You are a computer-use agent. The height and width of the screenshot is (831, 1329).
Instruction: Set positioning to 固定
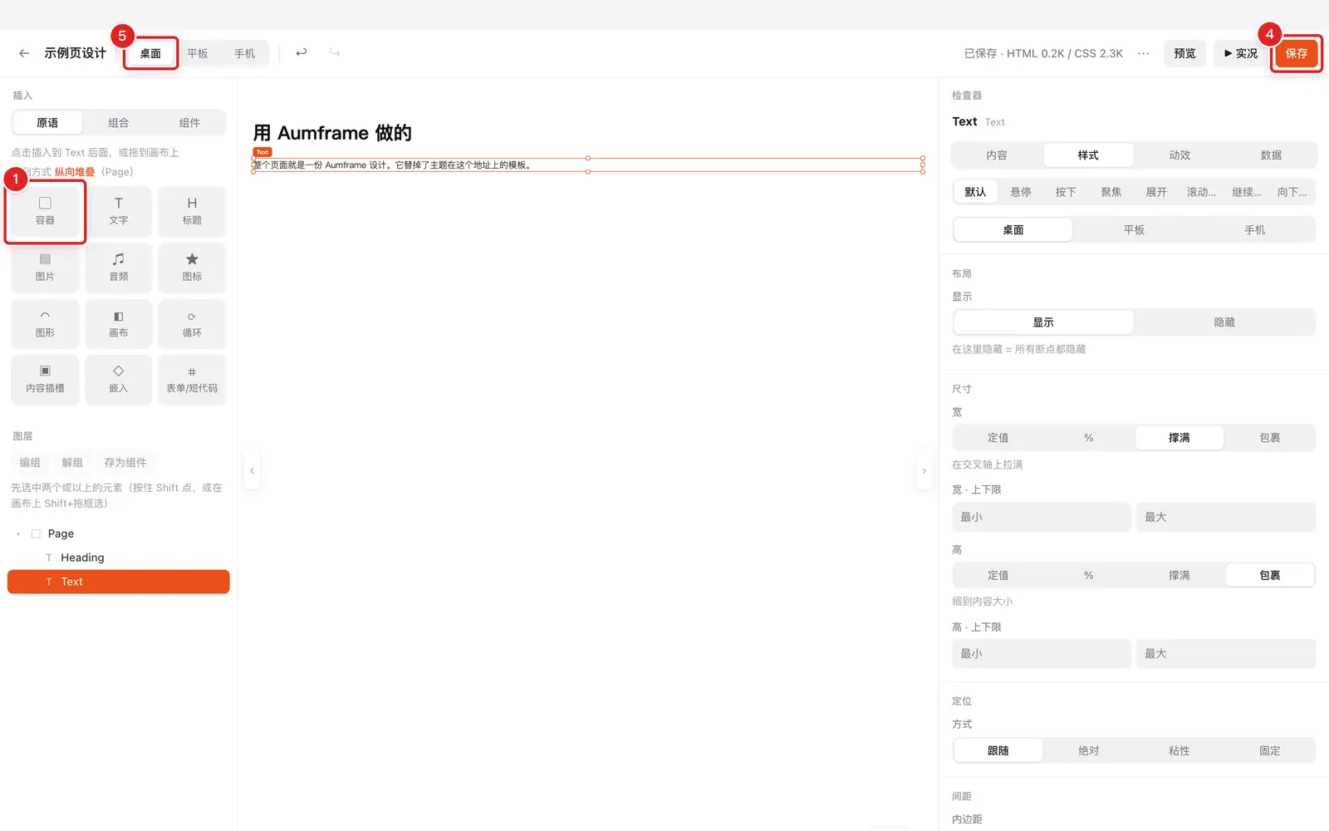click(x=1269, y=750)
